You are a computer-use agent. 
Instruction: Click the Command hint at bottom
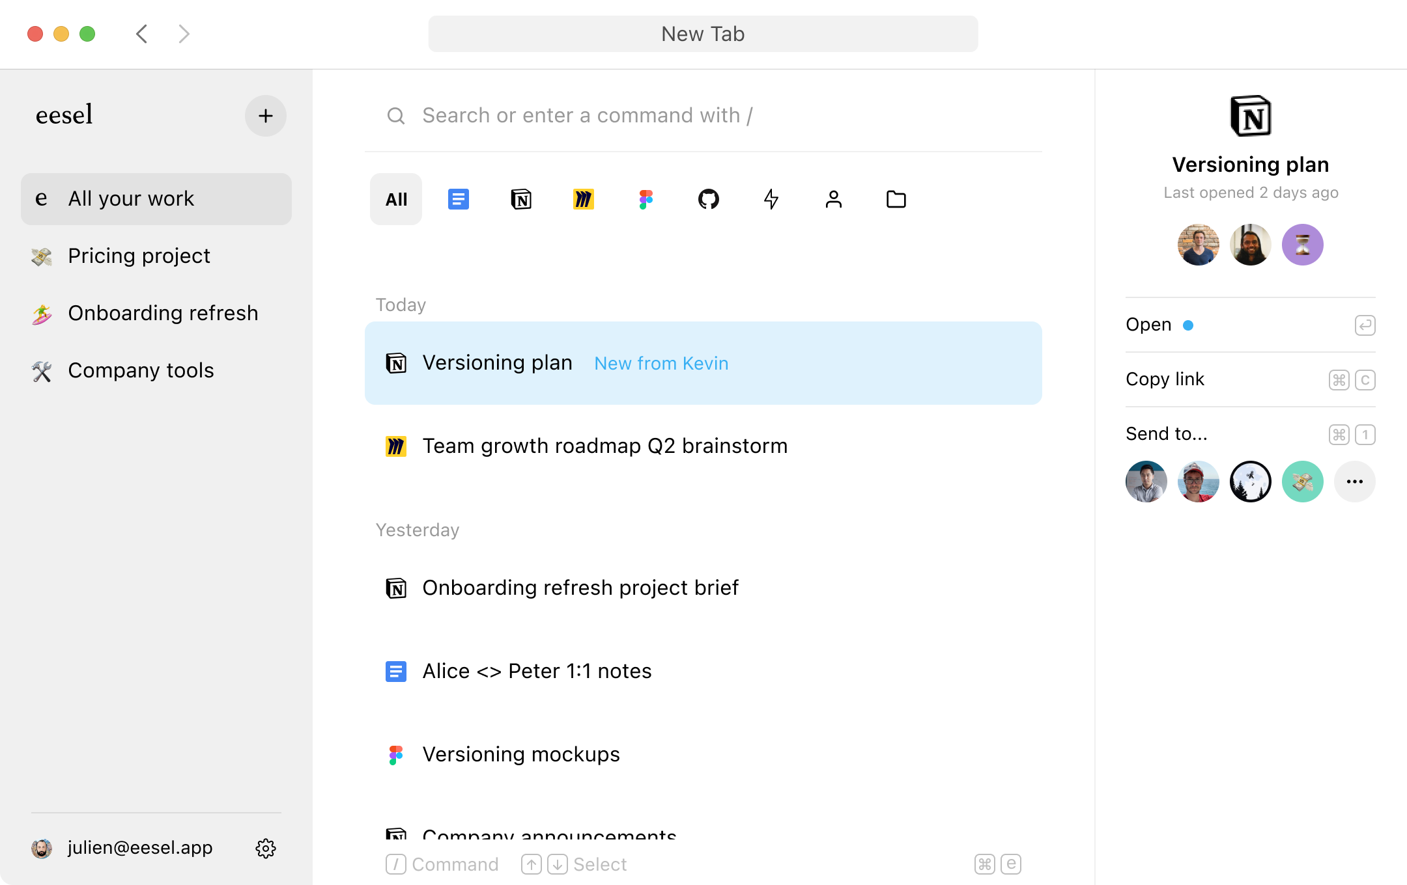coord(442,864)
